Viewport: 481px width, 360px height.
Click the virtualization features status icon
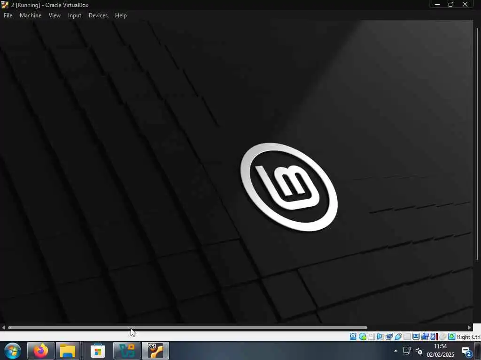point(434,337)
